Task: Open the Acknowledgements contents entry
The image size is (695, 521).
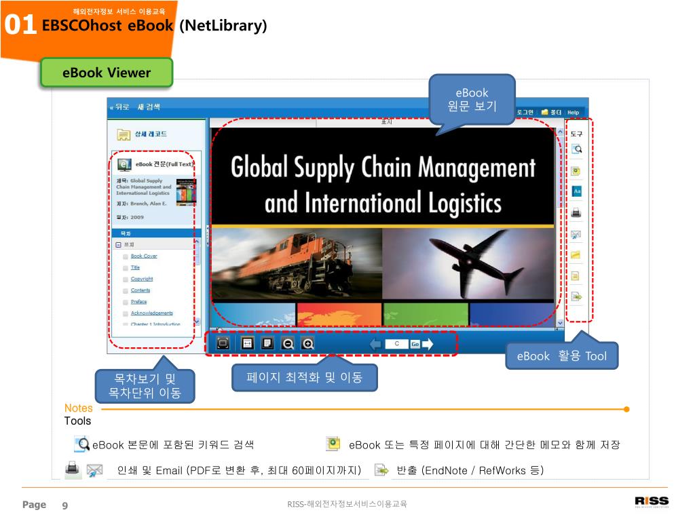Action: tap(152, 313)
